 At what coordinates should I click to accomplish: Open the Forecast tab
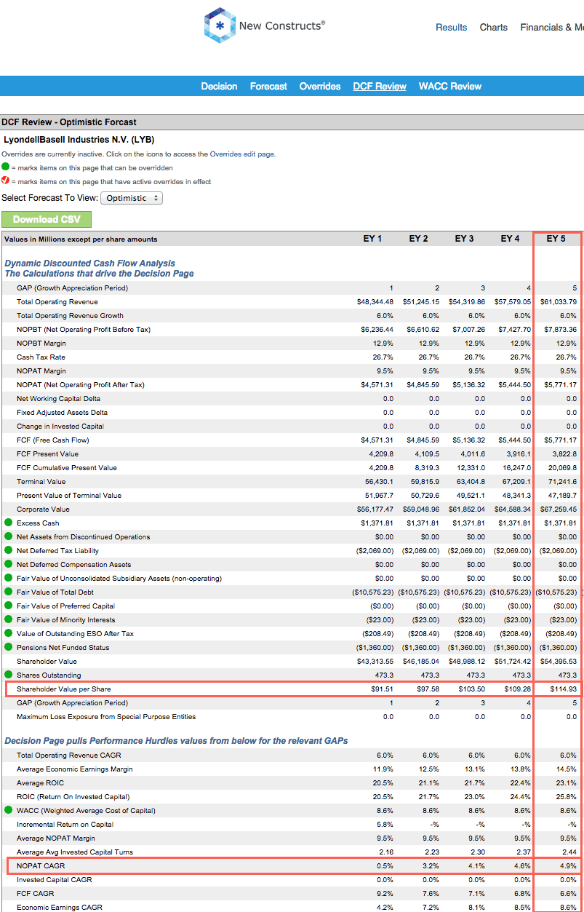pos(268,86)
